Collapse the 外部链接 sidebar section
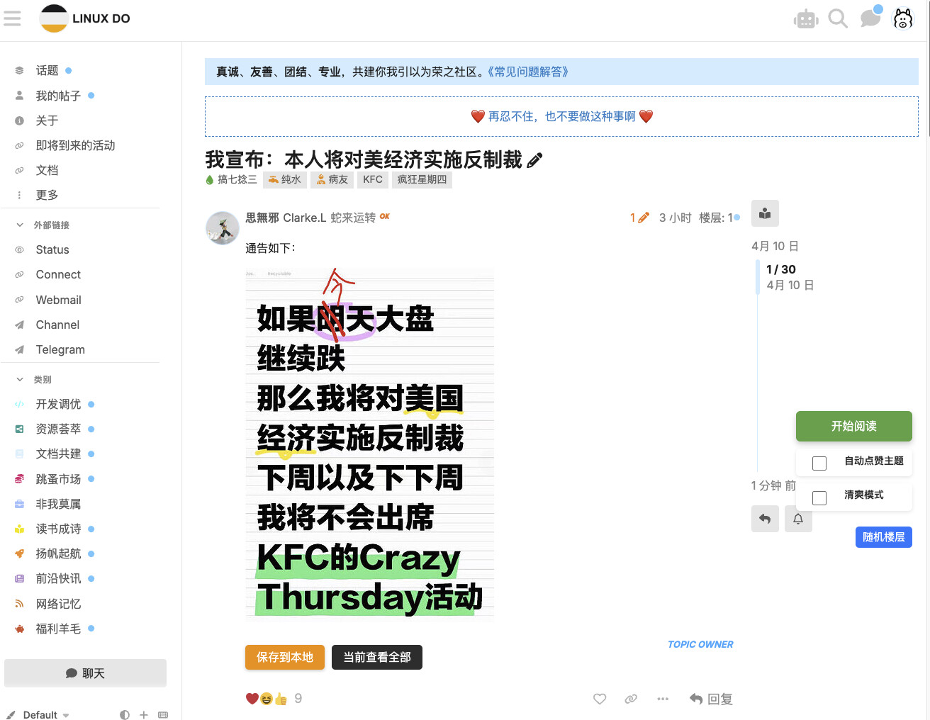 [x=20, y=225]
